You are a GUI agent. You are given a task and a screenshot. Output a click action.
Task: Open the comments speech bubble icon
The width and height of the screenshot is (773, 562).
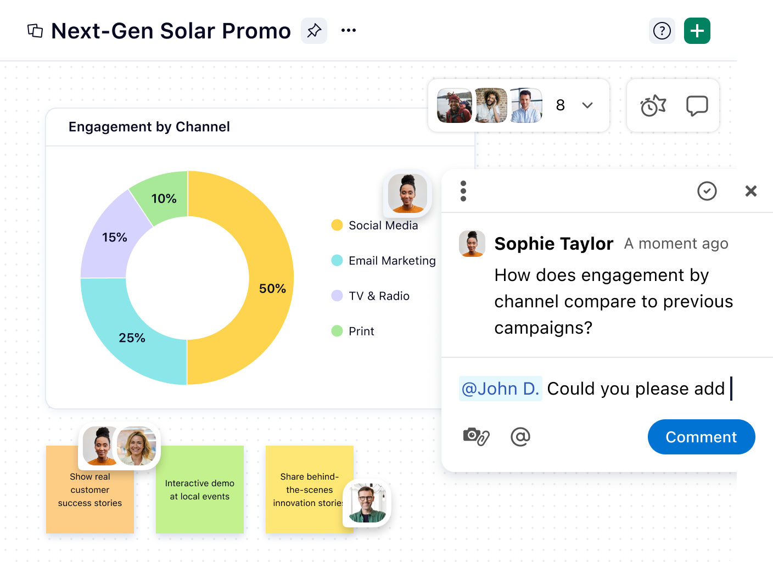coord(697,105)
